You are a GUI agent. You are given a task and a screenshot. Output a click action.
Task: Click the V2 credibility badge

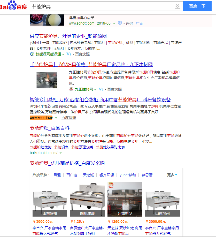pyautogui.click(x=101, y=89)
